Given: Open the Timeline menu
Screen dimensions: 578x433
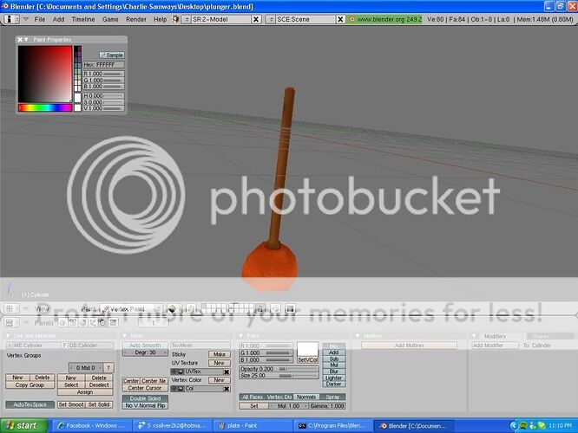Looking at the screenshot, I should 83,19.
